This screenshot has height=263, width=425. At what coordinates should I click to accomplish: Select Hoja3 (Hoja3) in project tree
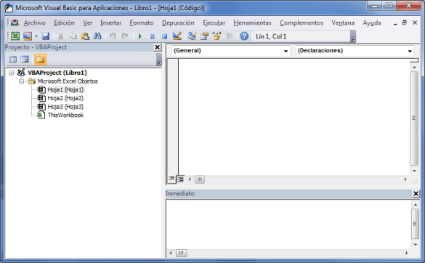(x=65, y=107)
